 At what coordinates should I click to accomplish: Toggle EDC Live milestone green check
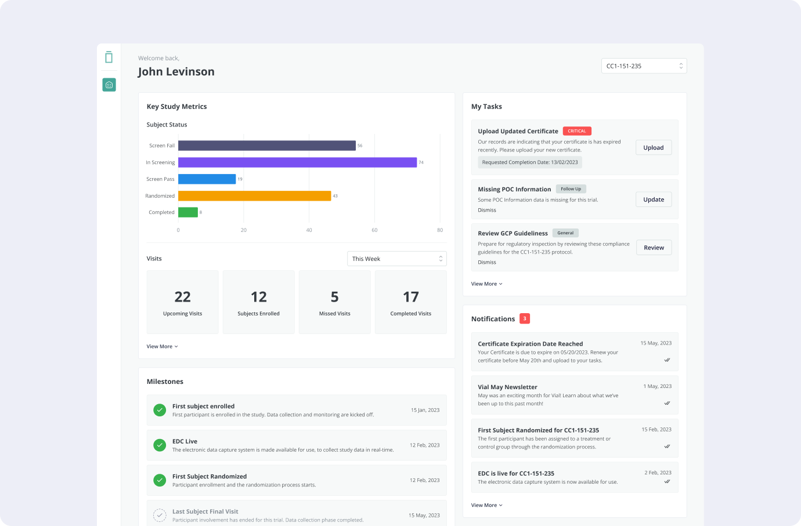160,445
